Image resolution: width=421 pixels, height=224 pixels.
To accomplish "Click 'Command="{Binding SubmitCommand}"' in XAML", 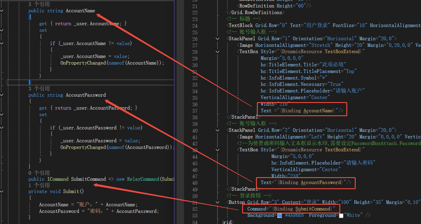I will tap(292, 209).
